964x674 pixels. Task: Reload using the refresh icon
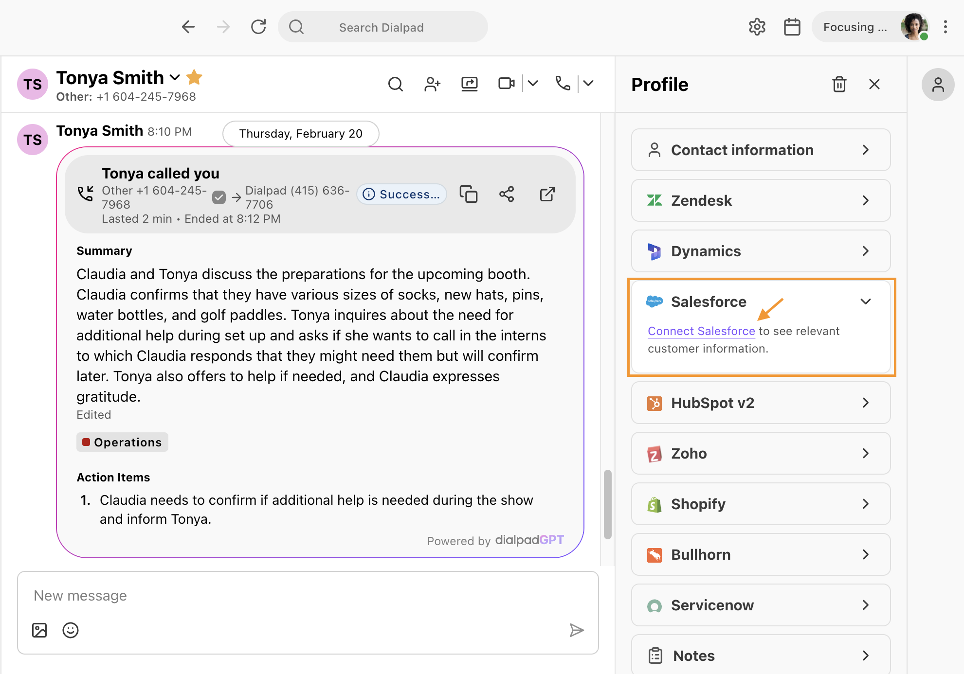(258, 27)
